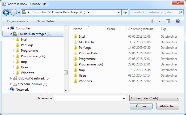Click the refresh icon beside address bar
This screenshot has height=115, width=186.
pos(125,12)
